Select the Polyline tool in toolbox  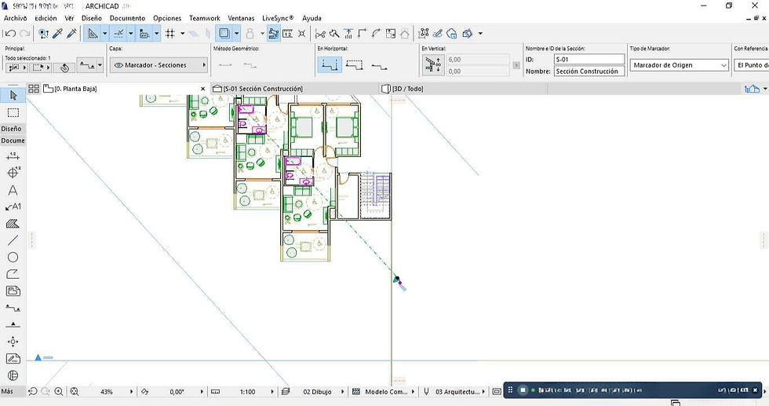(13, 274)
